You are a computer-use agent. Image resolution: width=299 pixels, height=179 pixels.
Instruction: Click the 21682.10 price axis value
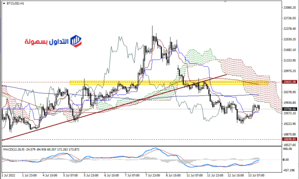(x=290, y=50)
